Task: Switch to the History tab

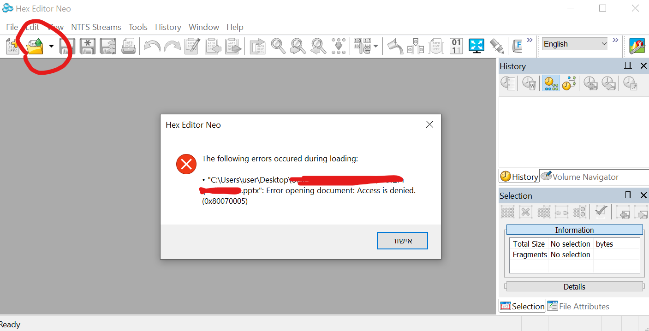Action: 519,177
